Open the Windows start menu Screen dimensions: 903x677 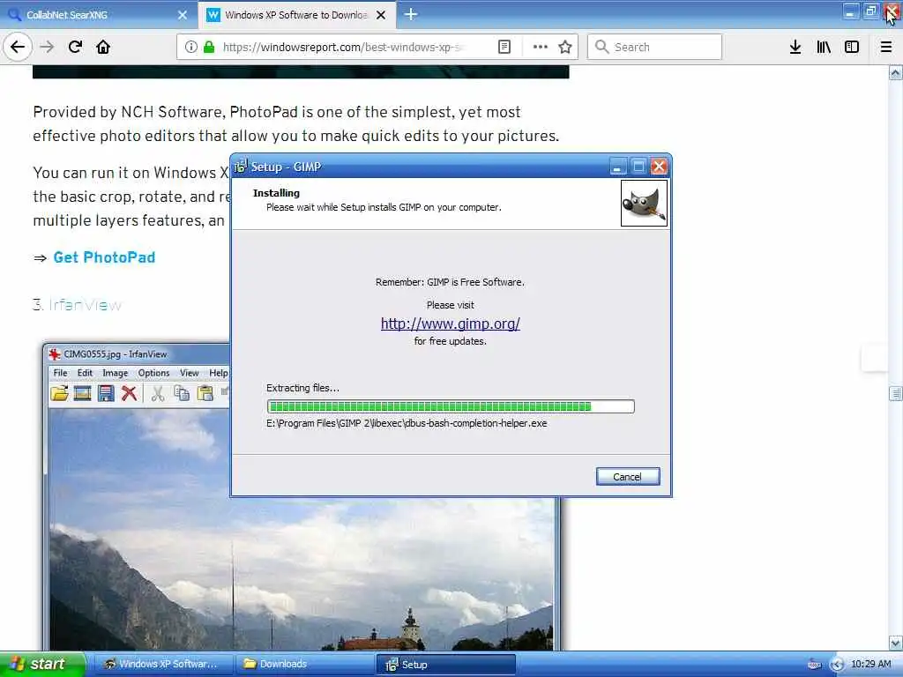coord(42,665)
